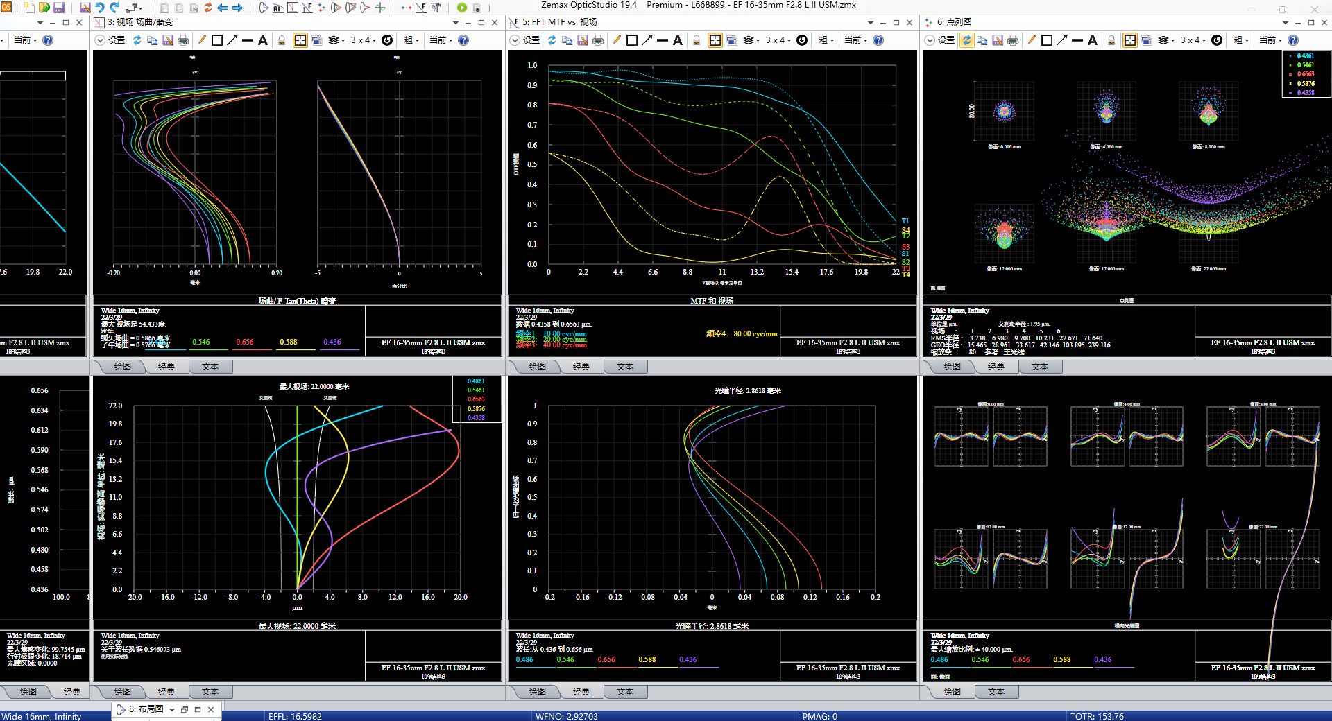
Task: Click WFNO: 2.92703 in status bar
Action: [x=566, y=716]
